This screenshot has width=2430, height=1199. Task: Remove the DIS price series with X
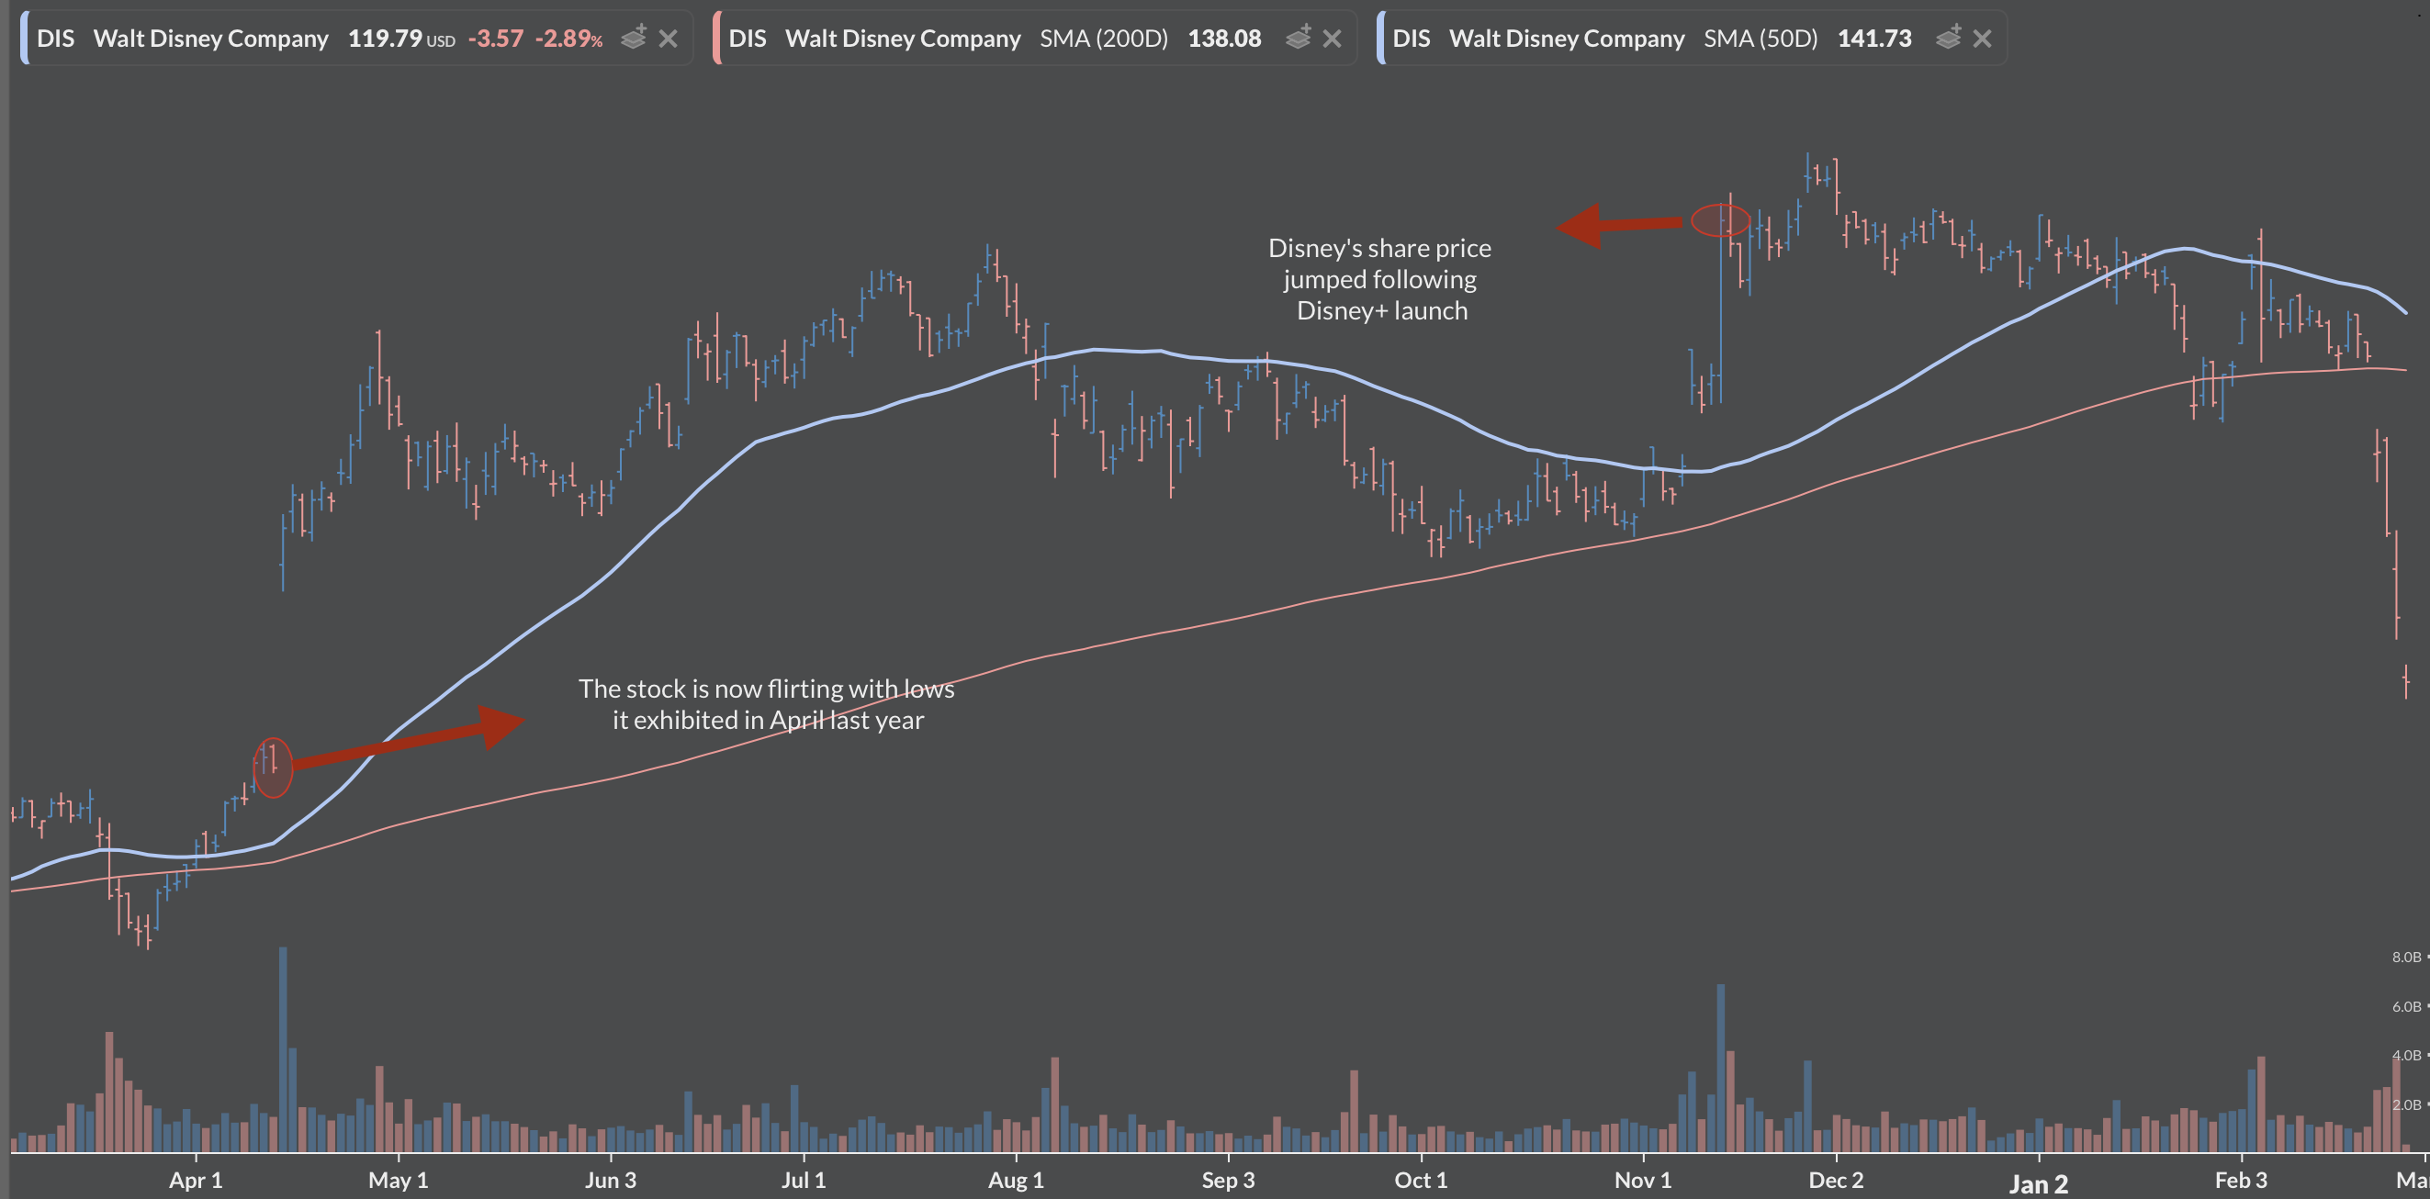(x=669, y=39)
